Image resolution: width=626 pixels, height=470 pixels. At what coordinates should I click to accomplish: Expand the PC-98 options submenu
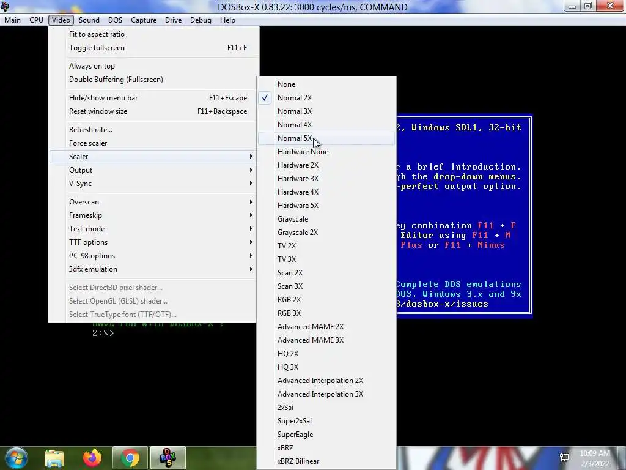tap(152, 256)
